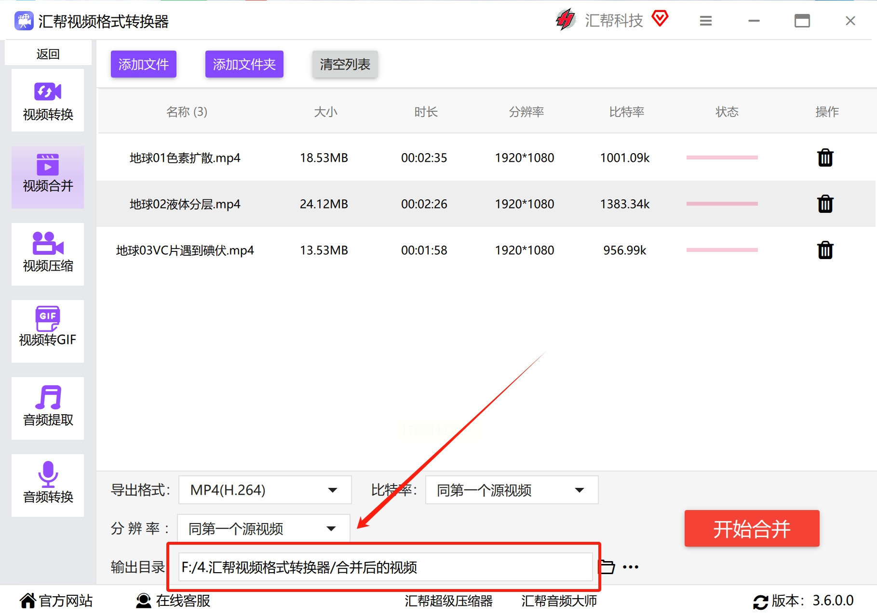Click the 添加文件 button

click(x=143, y=64)
